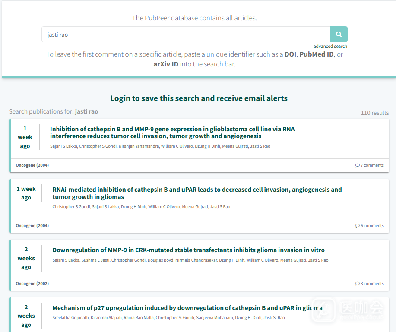Click Oncogene (2004) on the first result
The image size is (396, 332).
(x=32, y=165)
